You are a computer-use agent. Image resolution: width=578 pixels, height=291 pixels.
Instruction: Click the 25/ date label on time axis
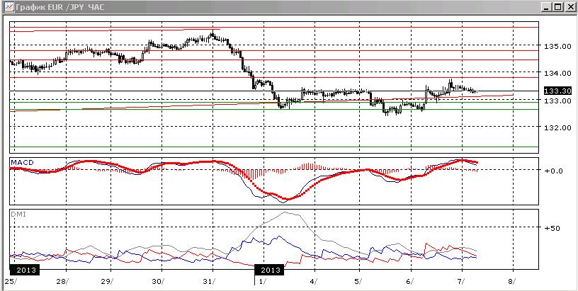click(10, 282)
